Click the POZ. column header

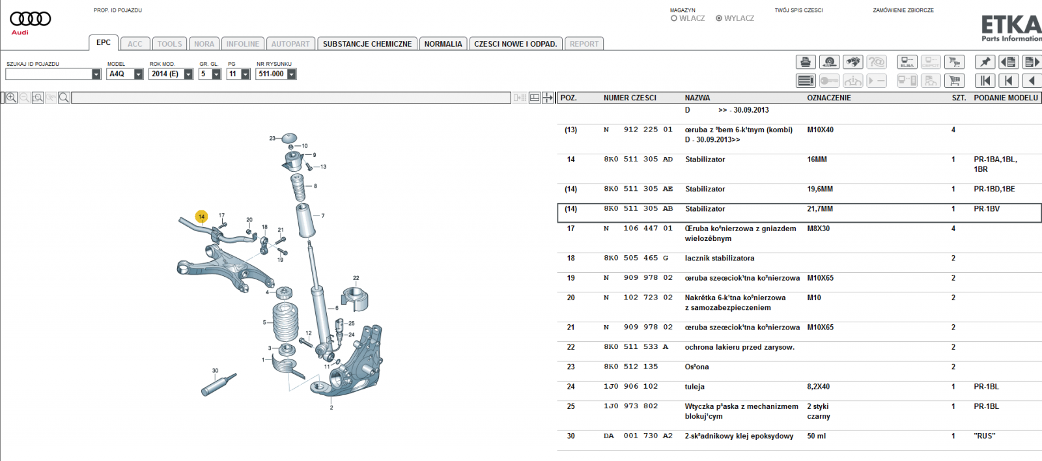569,98
